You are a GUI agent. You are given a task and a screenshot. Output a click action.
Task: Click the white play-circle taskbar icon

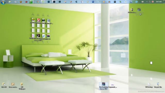(x=126, y=2)
